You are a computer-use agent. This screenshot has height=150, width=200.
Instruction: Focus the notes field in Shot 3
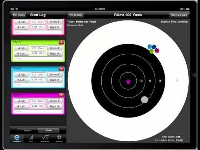38,58
